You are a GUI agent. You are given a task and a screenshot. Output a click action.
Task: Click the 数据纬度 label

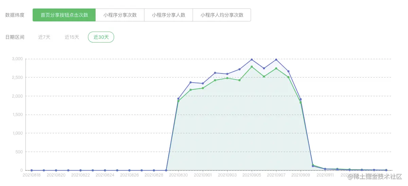(15, 15)
